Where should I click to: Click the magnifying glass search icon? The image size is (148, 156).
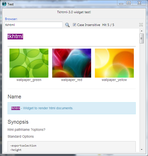(67, 25)
